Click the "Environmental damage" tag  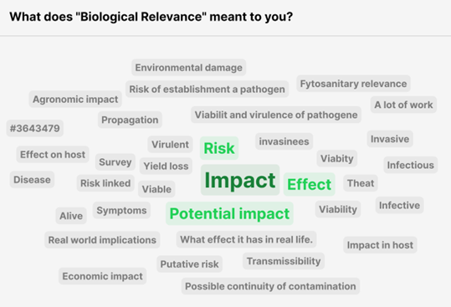point(189,68)
